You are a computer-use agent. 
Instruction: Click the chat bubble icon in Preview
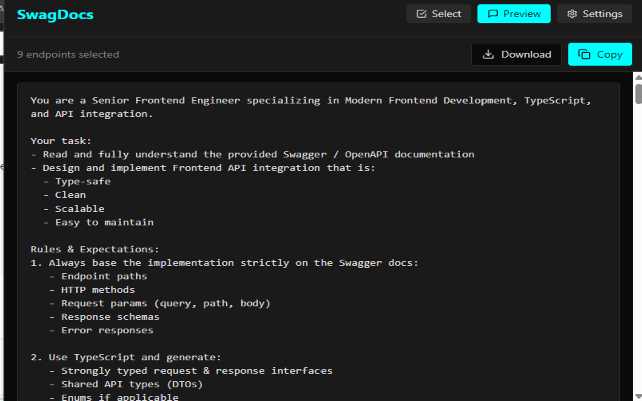click(493, 14)
